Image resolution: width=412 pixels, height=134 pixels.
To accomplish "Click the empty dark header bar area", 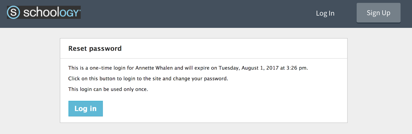I will (196, 13).
